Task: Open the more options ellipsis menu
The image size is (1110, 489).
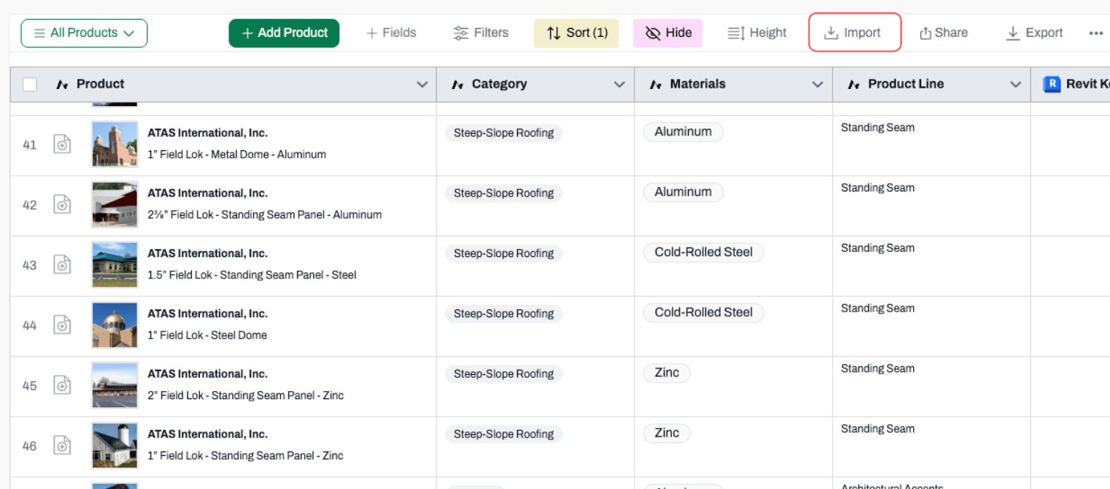Action: 1095,33
